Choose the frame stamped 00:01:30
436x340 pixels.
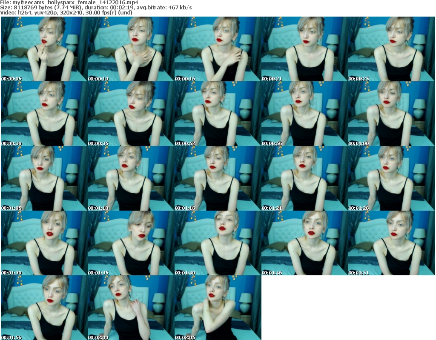click(44, 243)
